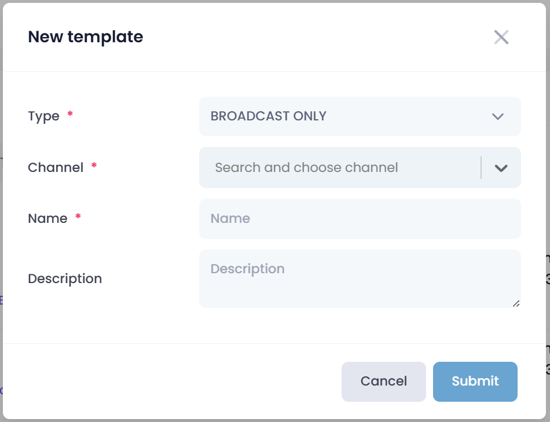Click the New template dialog title
This screenshot has height=422, width=550.
click(x=86, y=37)
